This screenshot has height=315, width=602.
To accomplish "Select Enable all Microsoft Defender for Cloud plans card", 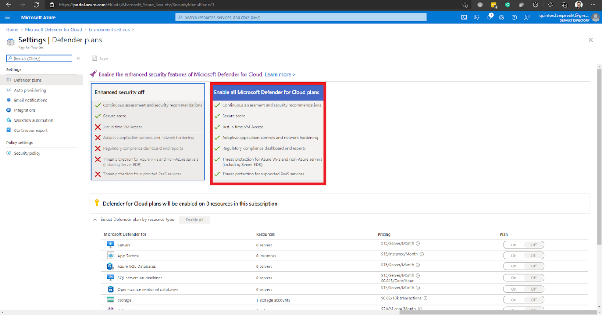I will coord(268,134).
